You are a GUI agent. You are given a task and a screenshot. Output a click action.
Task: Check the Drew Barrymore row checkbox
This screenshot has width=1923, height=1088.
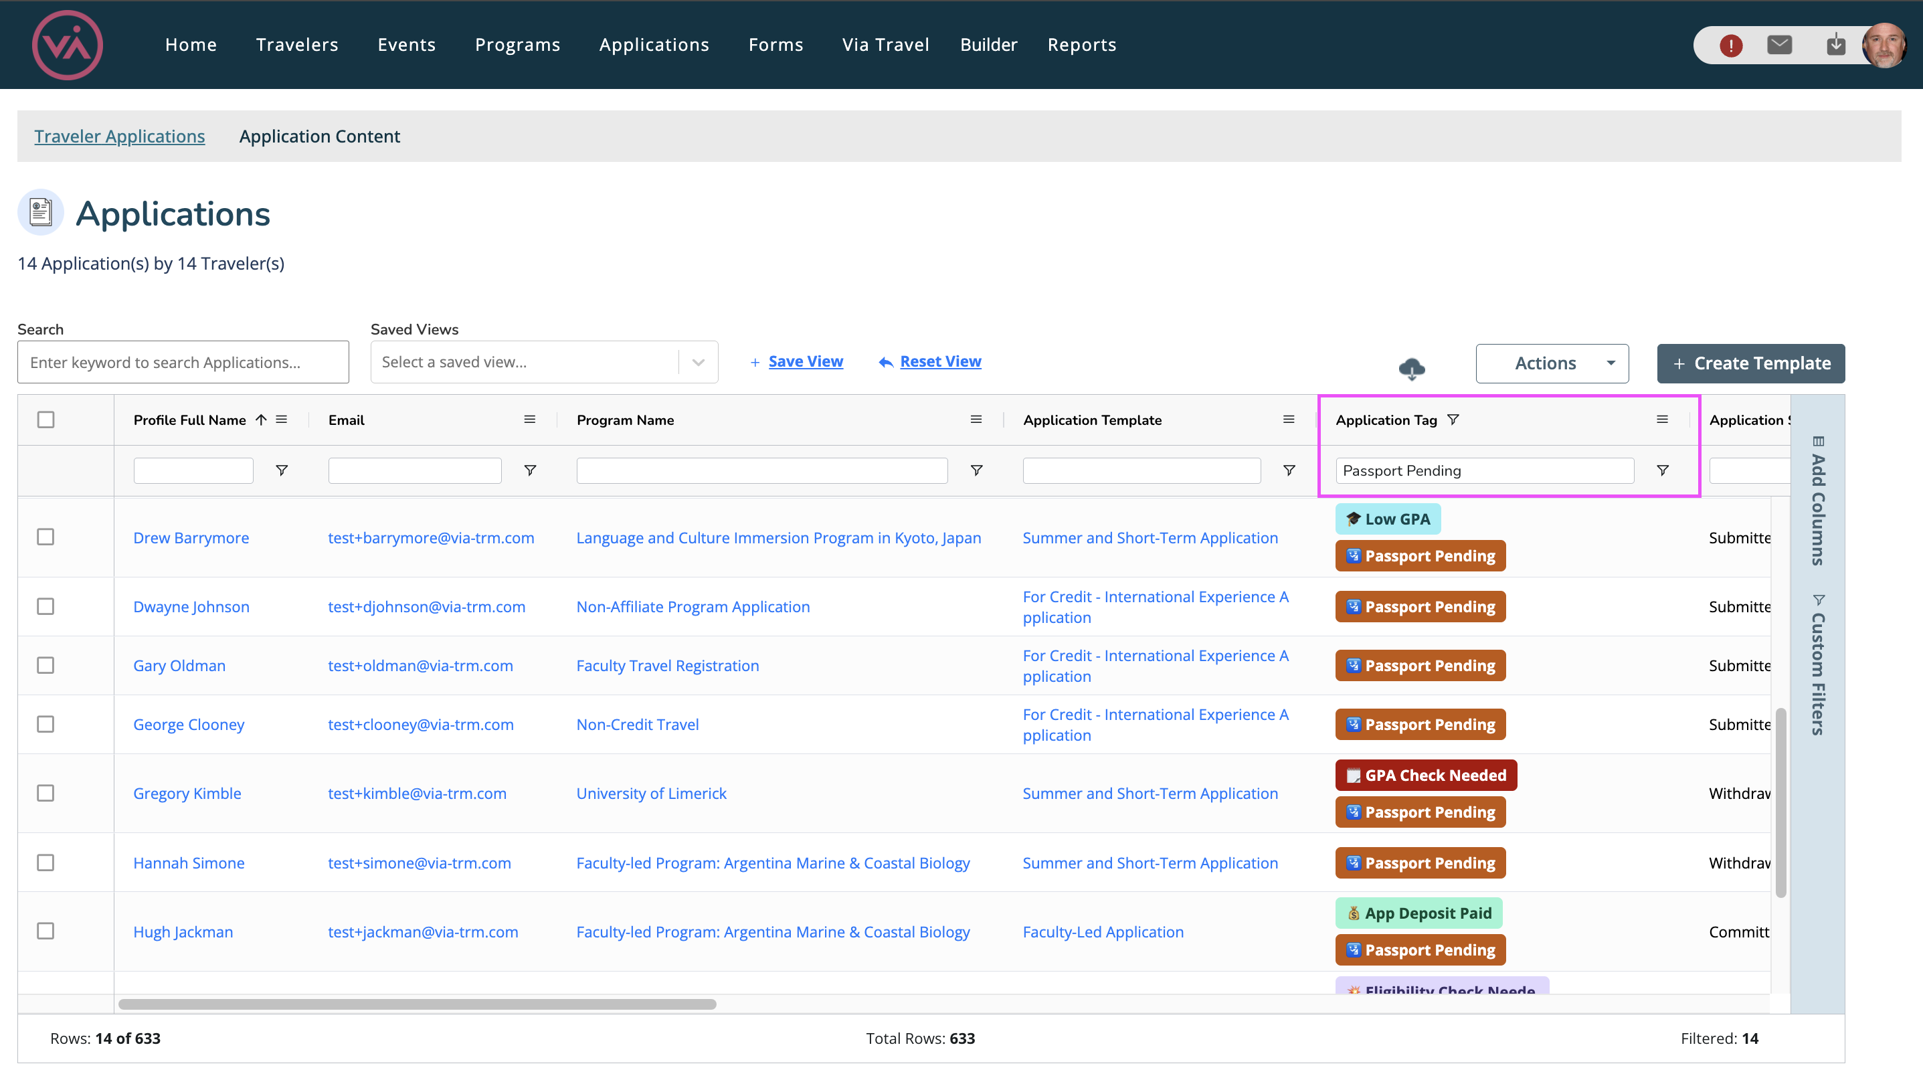click(45, 537)
